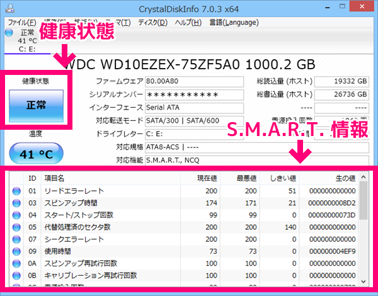The image size is (378, 296).
Task: Select the スピンアップ時間 row name
Action: 71,203
